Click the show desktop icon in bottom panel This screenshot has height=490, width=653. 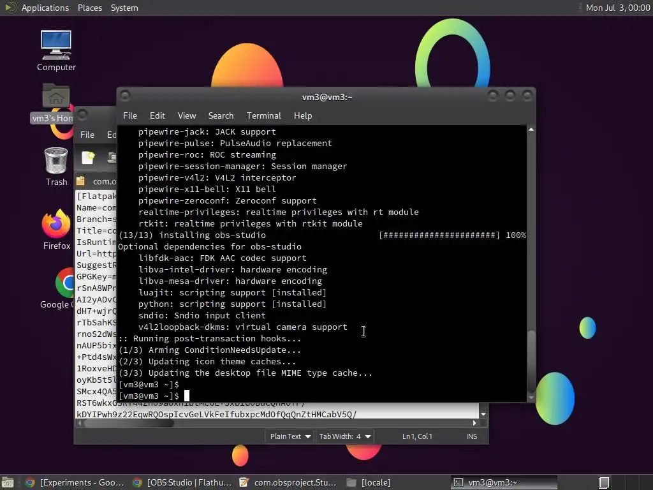[8, 482]
